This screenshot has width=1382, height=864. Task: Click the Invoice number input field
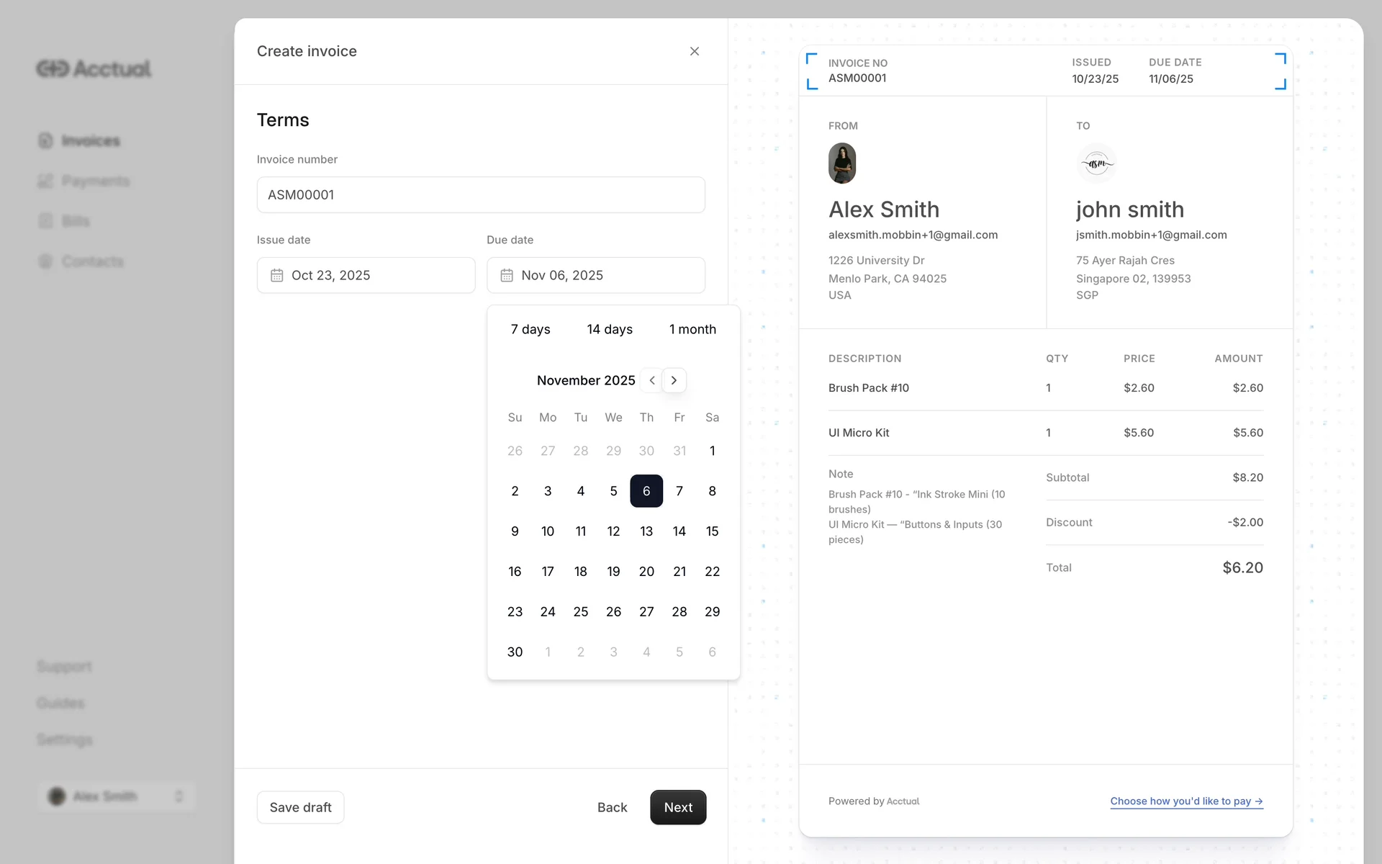click(481, 194)
